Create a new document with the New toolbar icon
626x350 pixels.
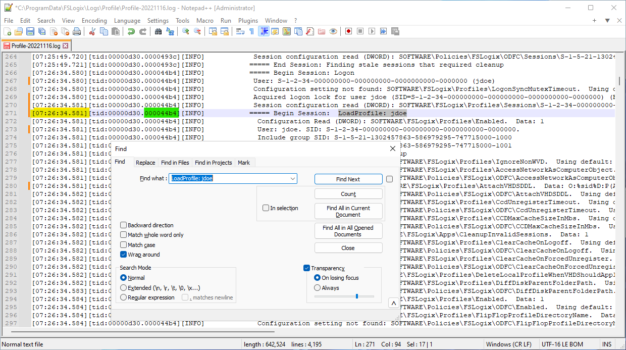7,31
